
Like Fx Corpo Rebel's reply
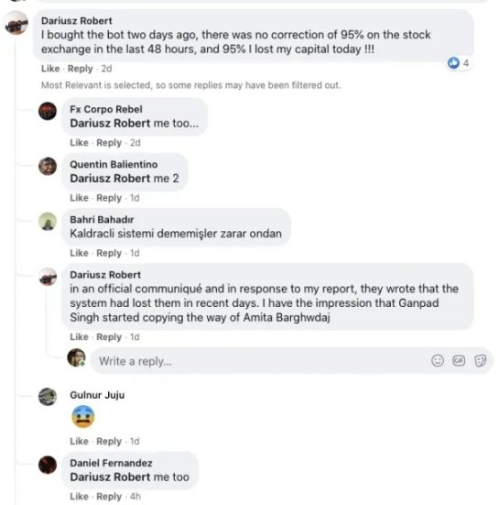79,142
